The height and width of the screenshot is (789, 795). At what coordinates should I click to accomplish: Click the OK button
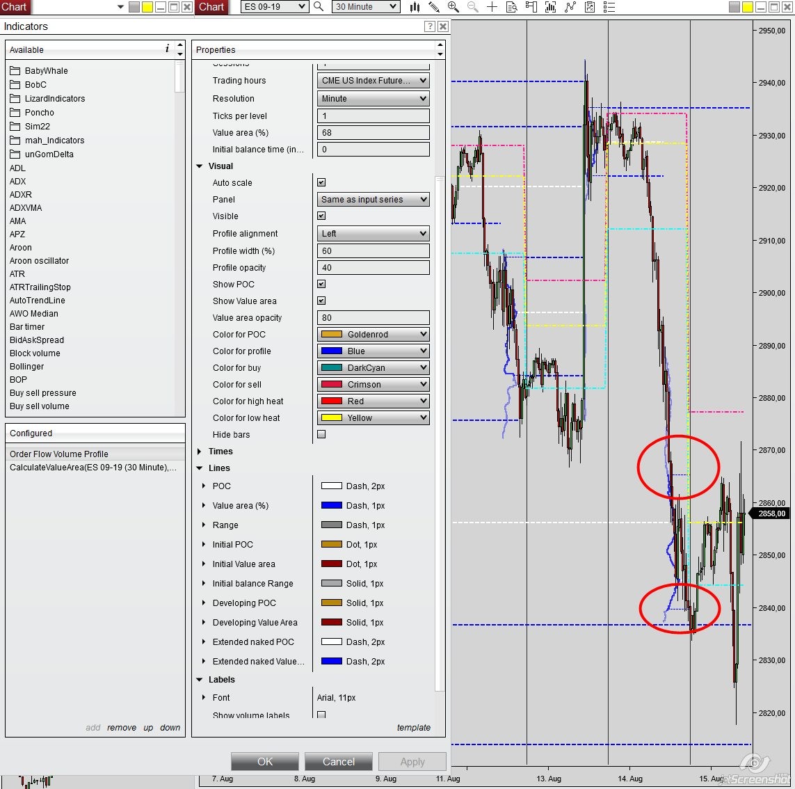click(265, 762)
